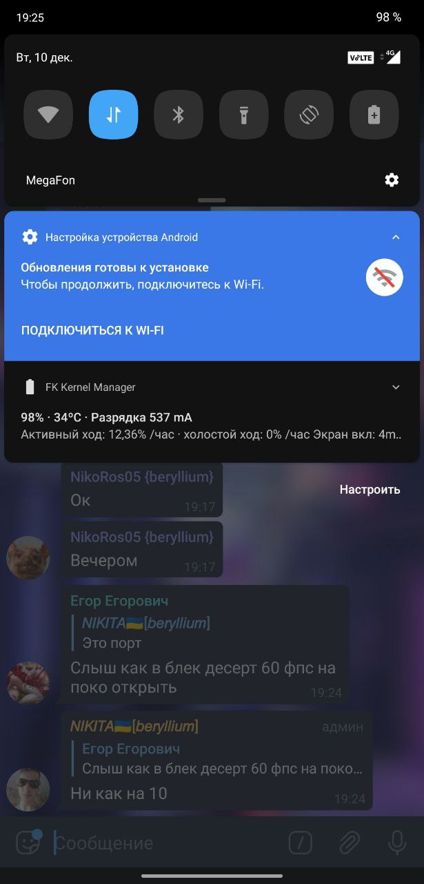Tap the FK Kernel Manager battery icon
The width and height of the screenshot is (424, 884).
pyautogui.click(x=30, y=387)
